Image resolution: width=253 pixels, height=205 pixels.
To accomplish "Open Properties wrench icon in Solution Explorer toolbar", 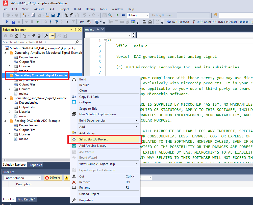I will (x=46, y=36).
